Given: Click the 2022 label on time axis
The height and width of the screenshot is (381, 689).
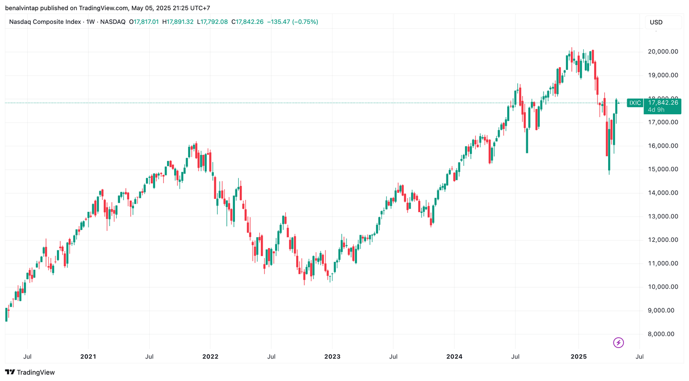Looking at the screenshot, I should click(x=210, y=357).
